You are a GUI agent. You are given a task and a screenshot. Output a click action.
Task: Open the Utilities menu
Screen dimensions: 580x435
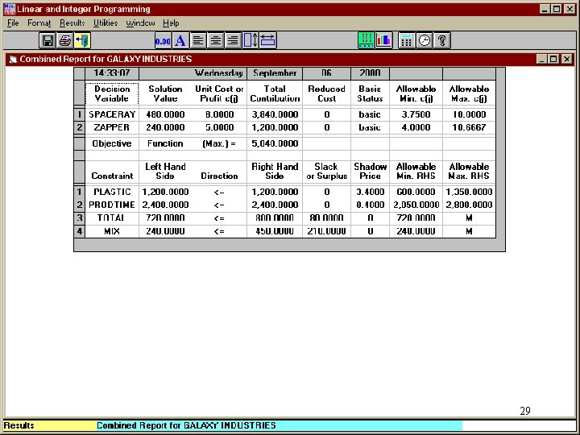[106, 23]
